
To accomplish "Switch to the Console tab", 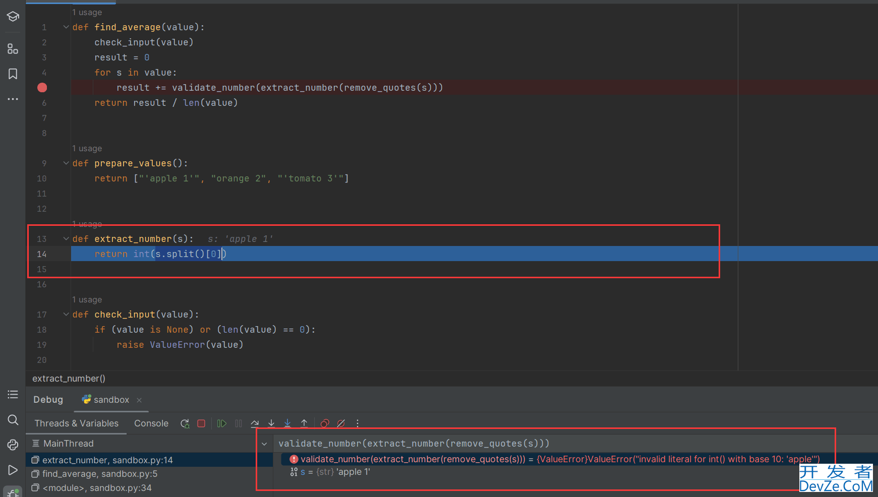I will pyautogui.click(x=151, y=423).
